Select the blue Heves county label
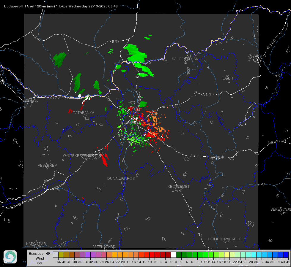291x267 pixels. point(220,120)
